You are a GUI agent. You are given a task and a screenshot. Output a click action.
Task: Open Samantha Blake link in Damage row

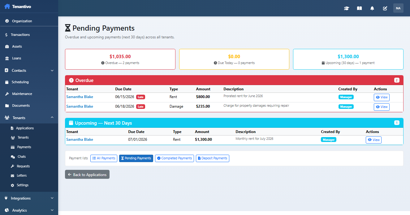80,106
